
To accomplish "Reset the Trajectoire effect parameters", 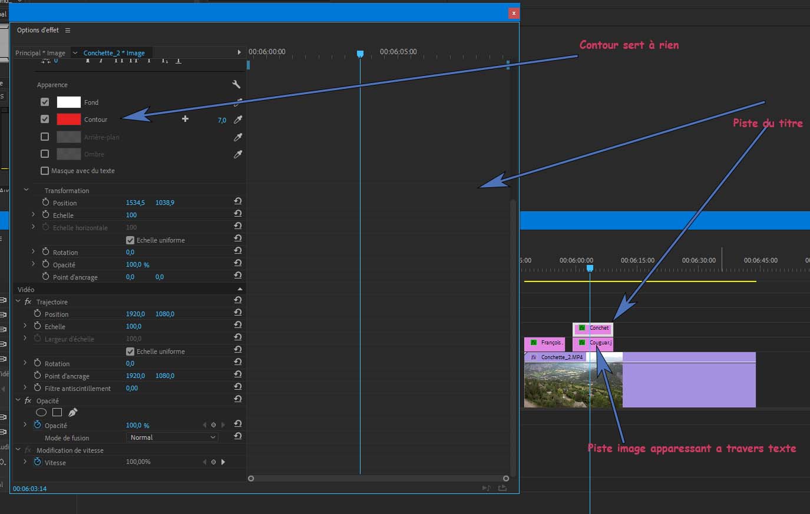I will click(x=238, y=300).
